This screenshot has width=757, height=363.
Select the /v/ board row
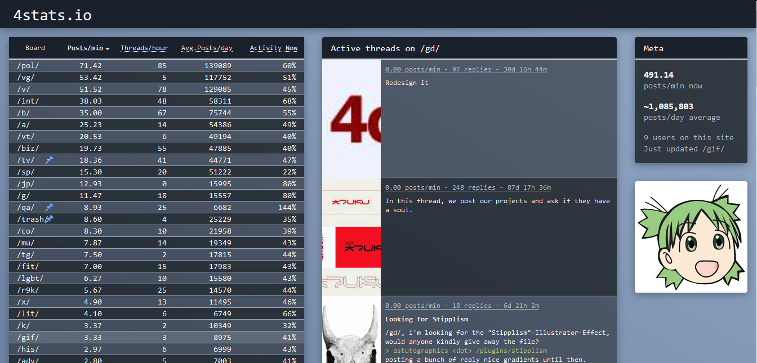(157, 89)
